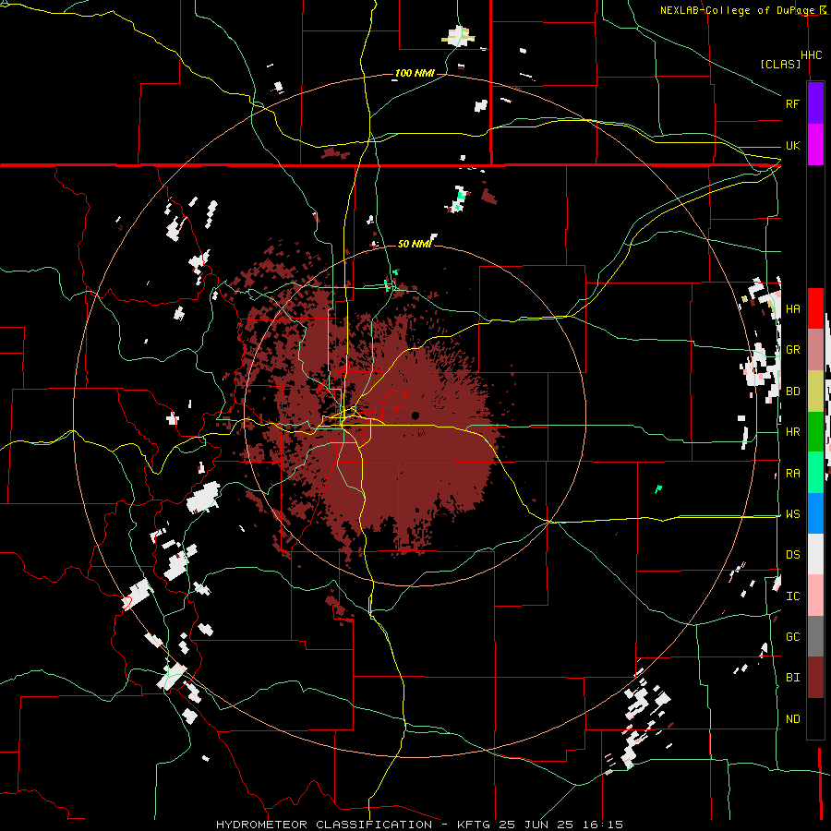831x831 pixels.
Task: Click the blue WS legend swatch
Action: point(815,513)
